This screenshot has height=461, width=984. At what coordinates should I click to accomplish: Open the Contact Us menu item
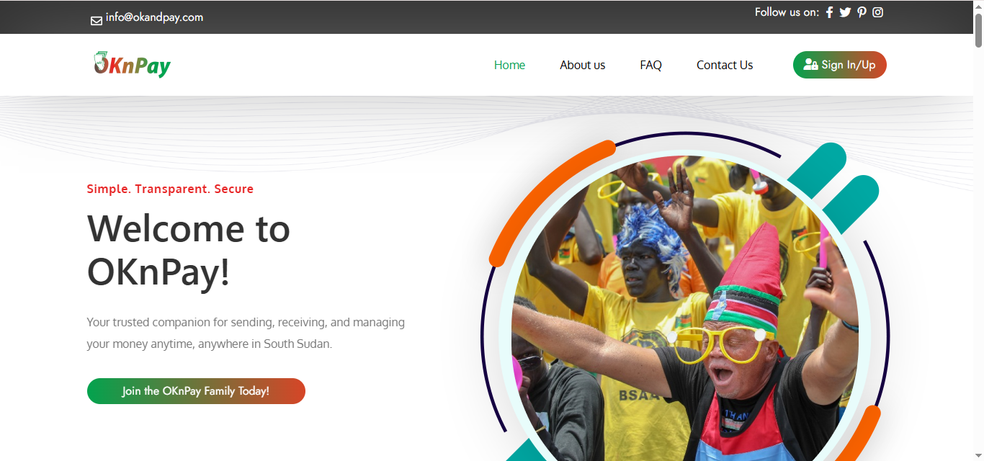pos(725,65)
